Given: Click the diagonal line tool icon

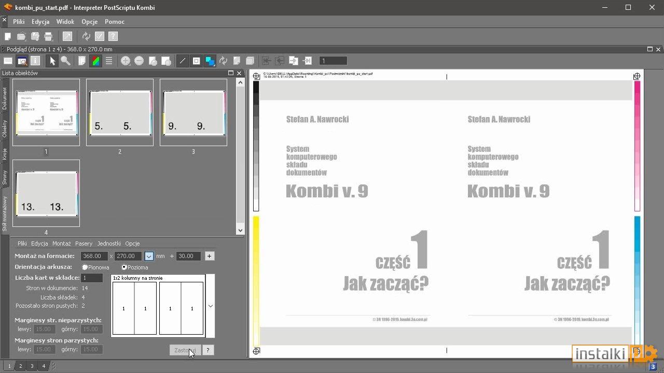Looking at the screenshot, I should pos(183,61).
